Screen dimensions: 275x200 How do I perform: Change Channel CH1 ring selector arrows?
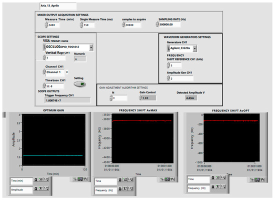(44, 72)
